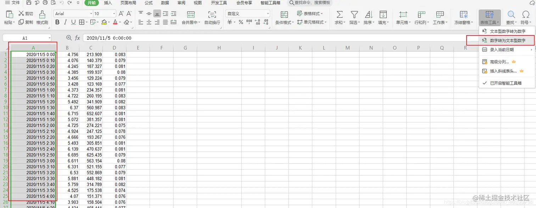
Task: Click the thousands separator 000 icon
Action: coord(249,22)
